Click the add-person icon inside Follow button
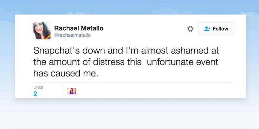259x129 pixels. pyautogui.click(x=207, y=29)
